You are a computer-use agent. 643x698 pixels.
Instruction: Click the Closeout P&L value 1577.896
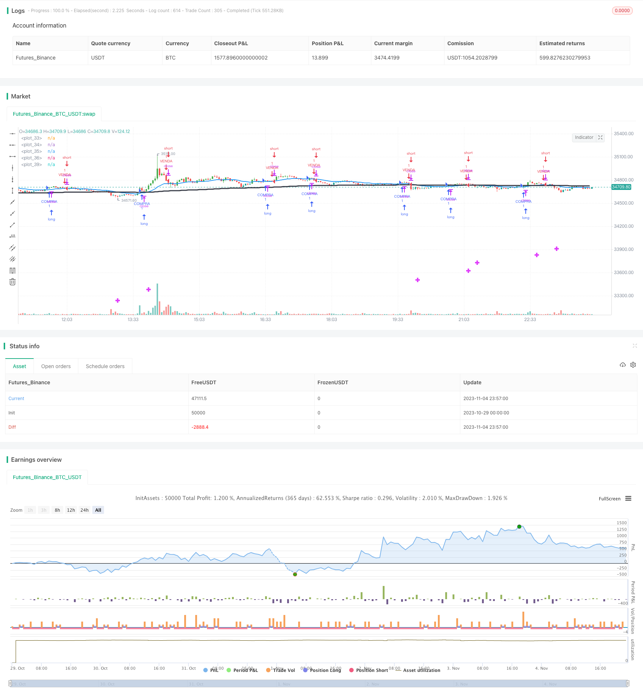(241, 58)
